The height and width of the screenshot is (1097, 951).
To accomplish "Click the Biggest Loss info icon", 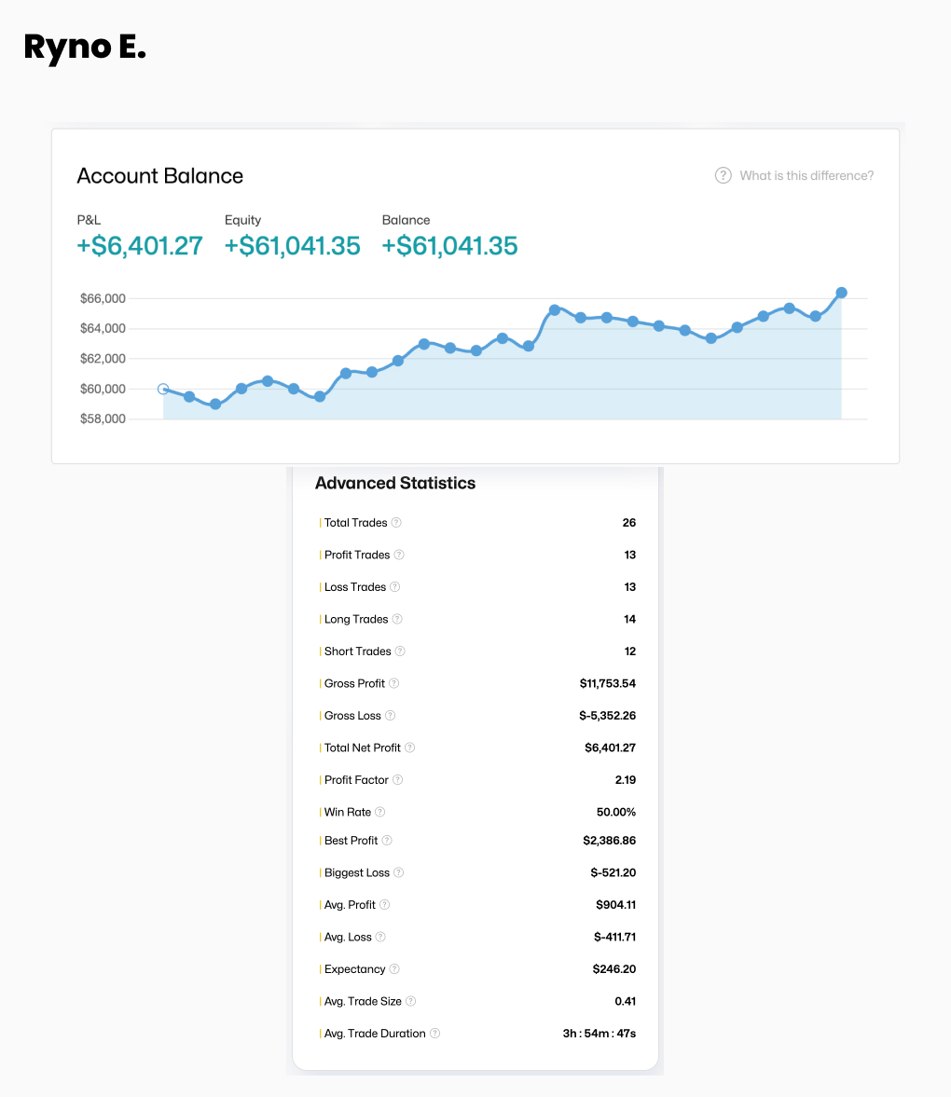I will (x=399, y=872).
